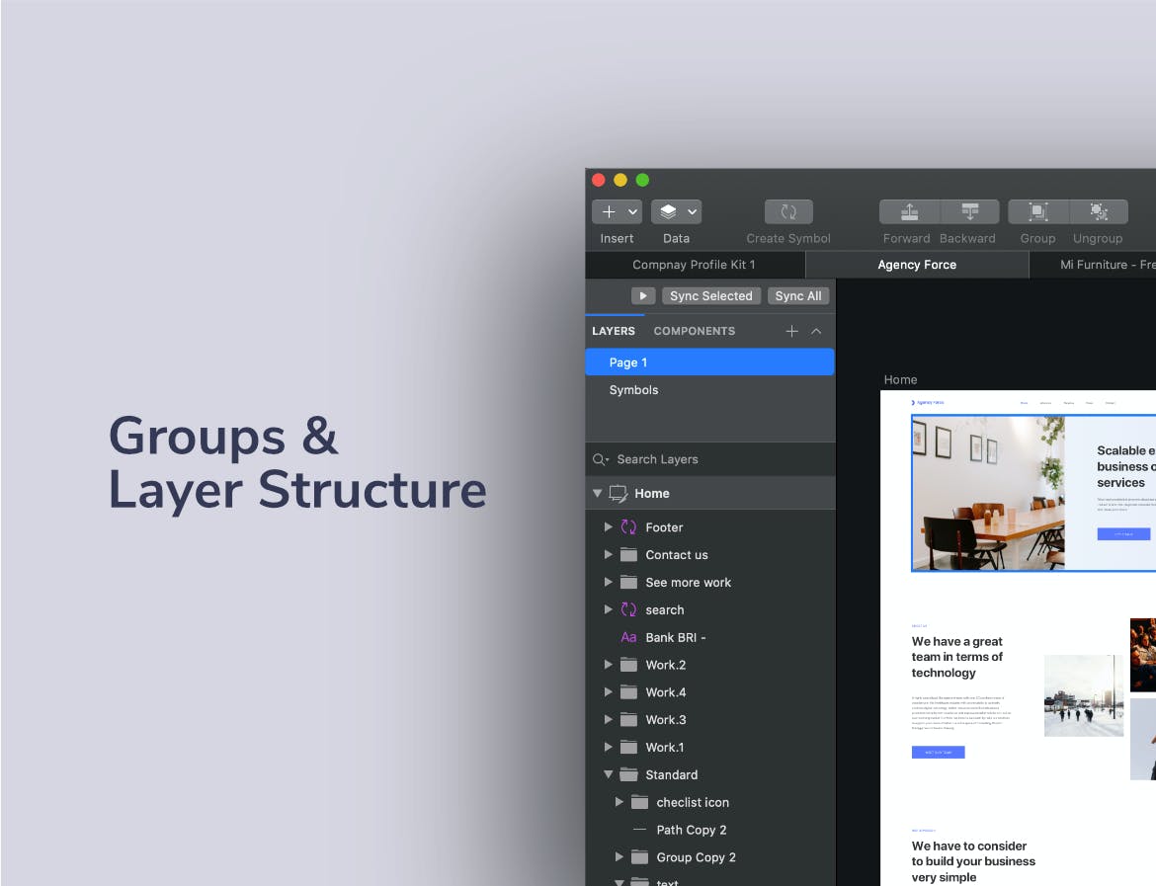The height and width of the screenshot is (886, 1156).
Task: Click the Insert plus icon in toolbar
Action: coord(609,212)
